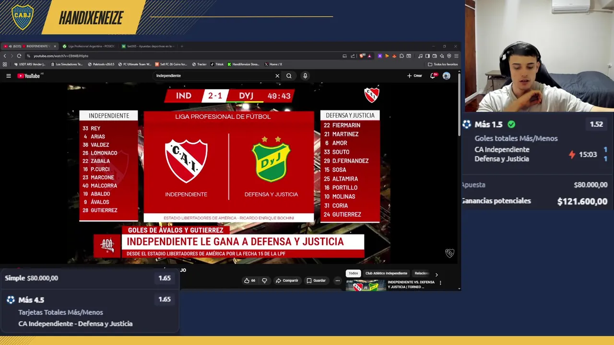Open the Home / X bookmark
The height and width of the screenshot is (345, 614).
(273, 64)
